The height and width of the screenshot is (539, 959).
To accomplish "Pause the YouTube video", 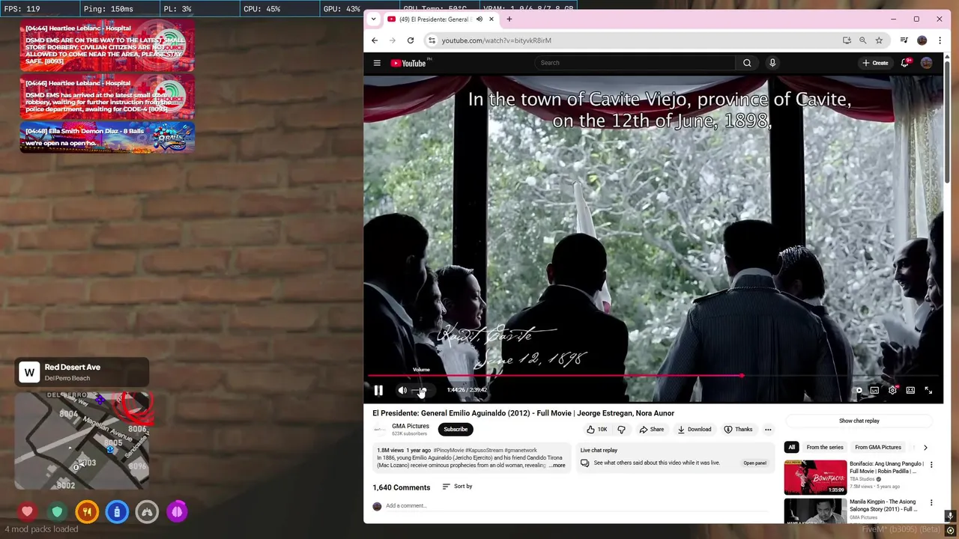I will [378, 390].
